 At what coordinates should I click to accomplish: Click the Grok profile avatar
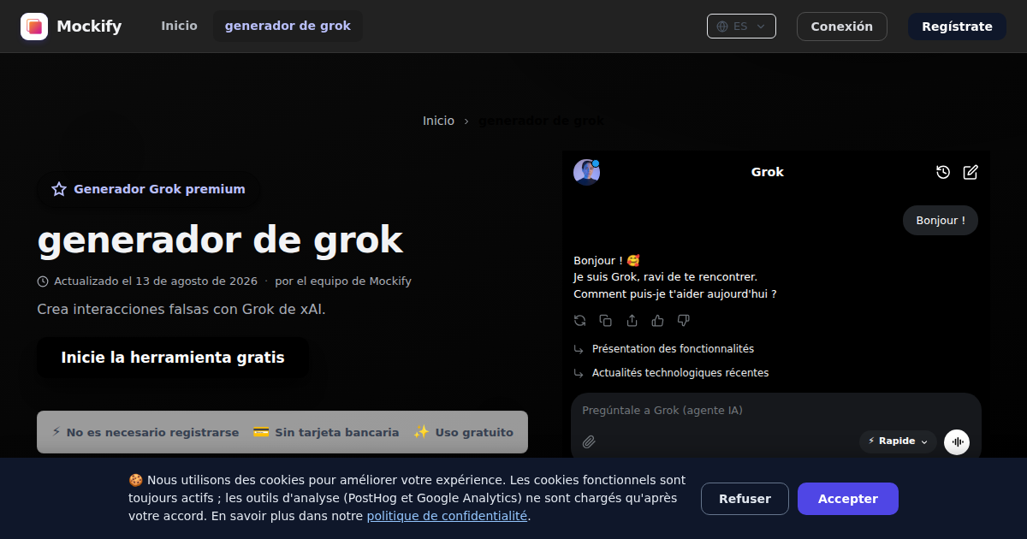pyautogui.click(x=586, y=172)
